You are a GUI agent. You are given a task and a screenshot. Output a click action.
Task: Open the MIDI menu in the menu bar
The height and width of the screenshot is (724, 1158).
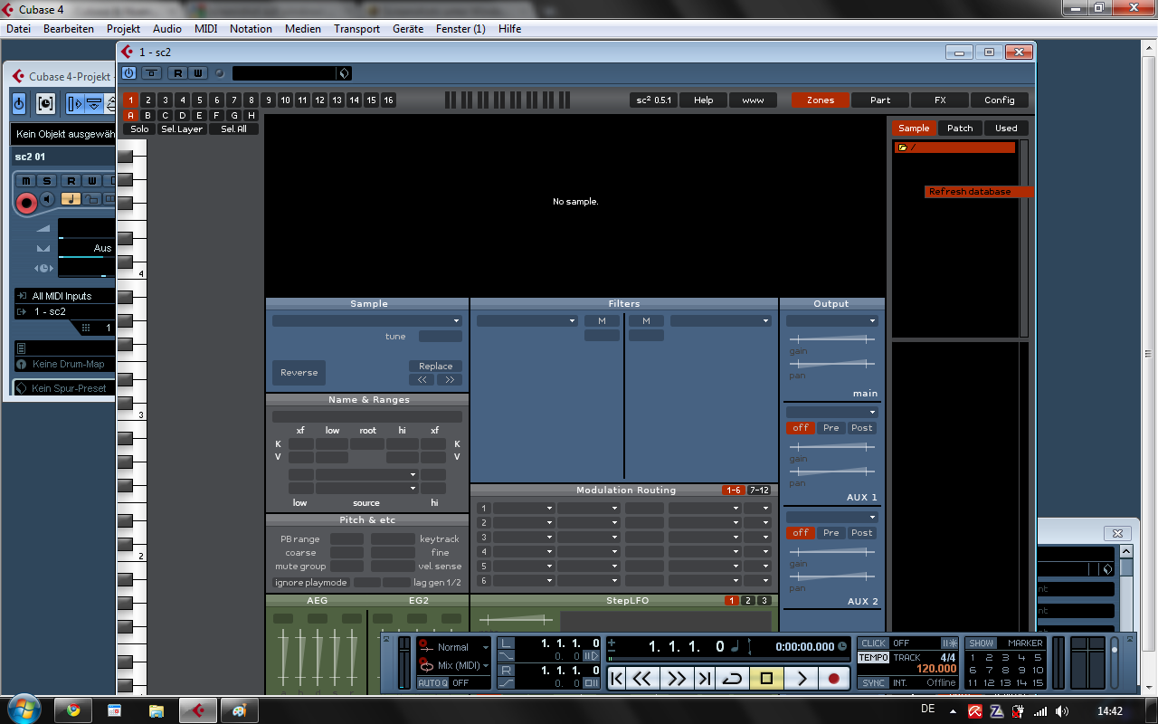tap(206, 29)
